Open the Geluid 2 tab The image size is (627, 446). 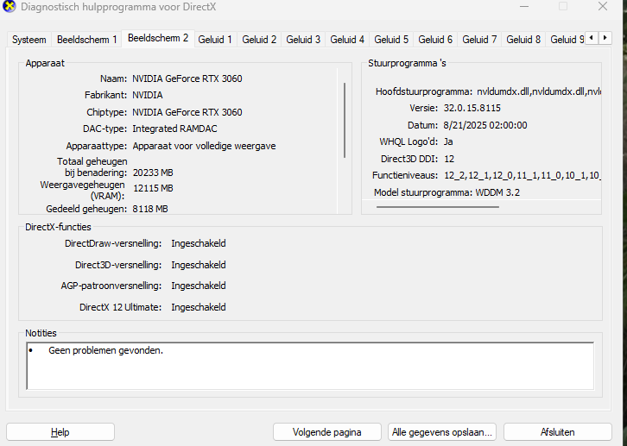pos(259,40)
